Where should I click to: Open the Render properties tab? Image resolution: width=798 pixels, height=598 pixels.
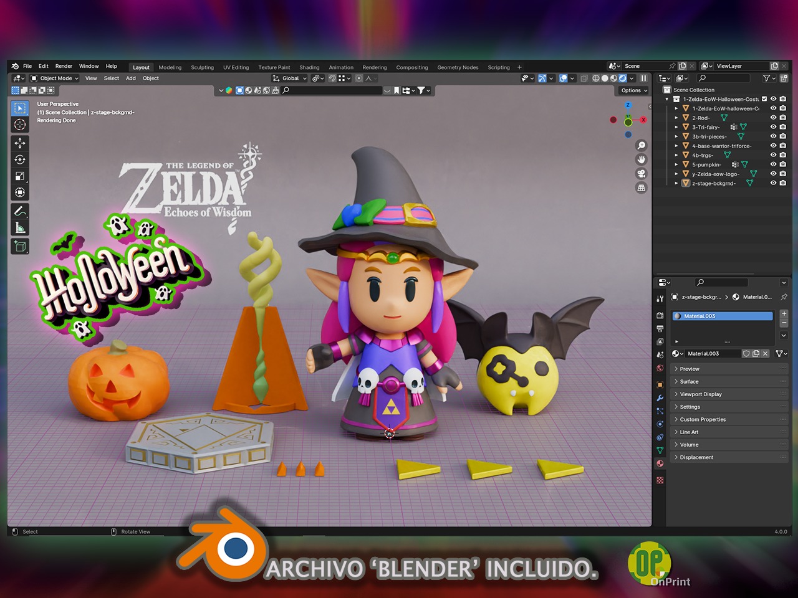[660, 316]
